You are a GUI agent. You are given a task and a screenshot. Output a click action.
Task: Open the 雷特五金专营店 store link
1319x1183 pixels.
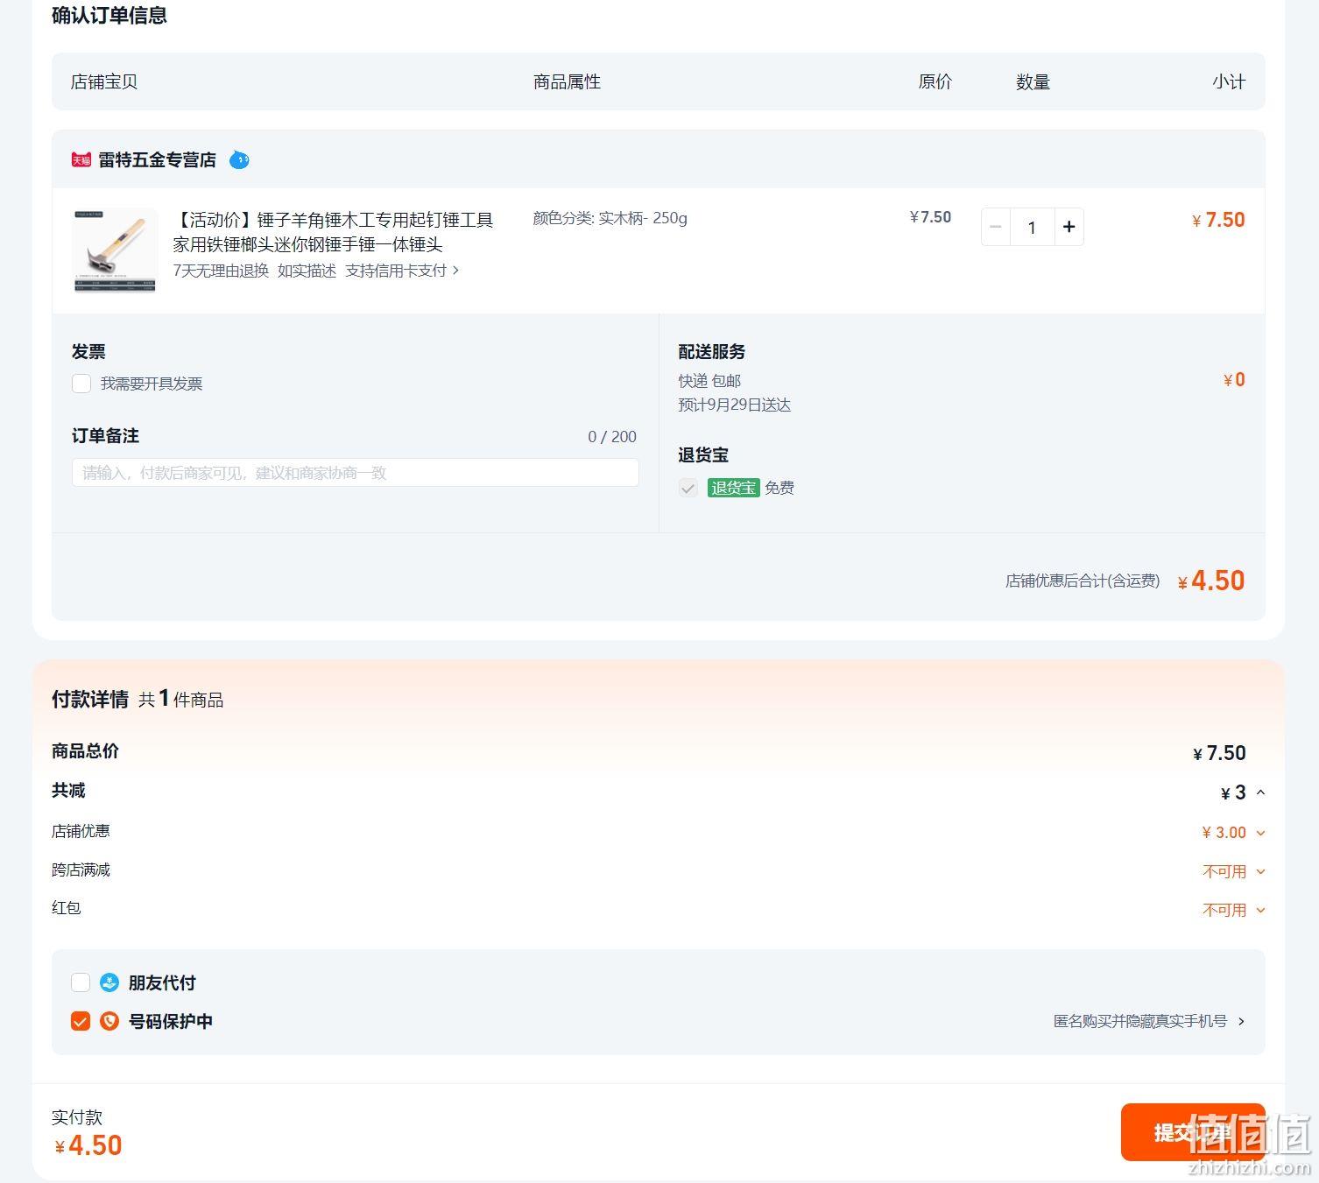[x=157, y=159]
